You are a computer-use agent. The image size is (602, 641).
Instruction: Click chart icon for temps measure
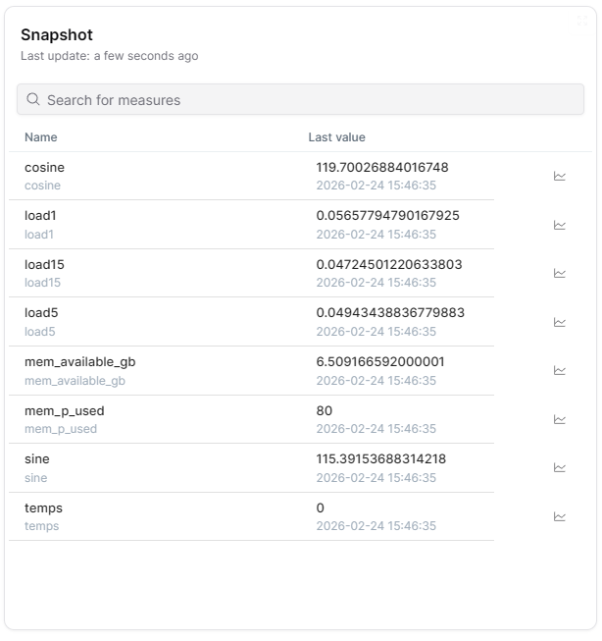coord(560,516)
